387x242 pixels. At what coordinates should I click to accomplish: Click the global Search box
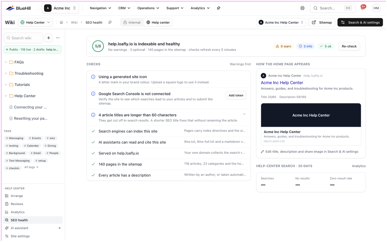coord(333,8)
